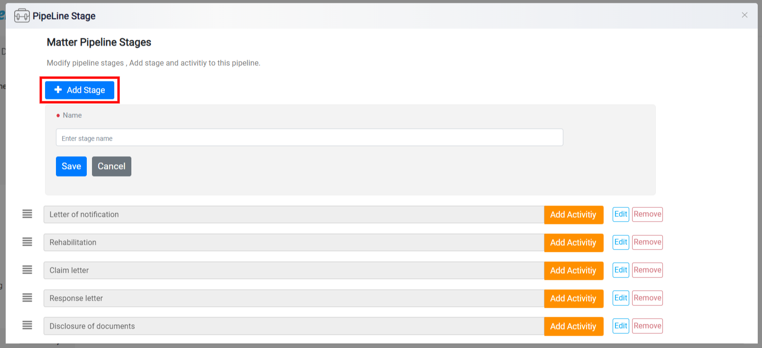This screenshot has height=348, width=762.
Task: Click the drag handle beside Claim letter
Action: click(x=28, y=270)
